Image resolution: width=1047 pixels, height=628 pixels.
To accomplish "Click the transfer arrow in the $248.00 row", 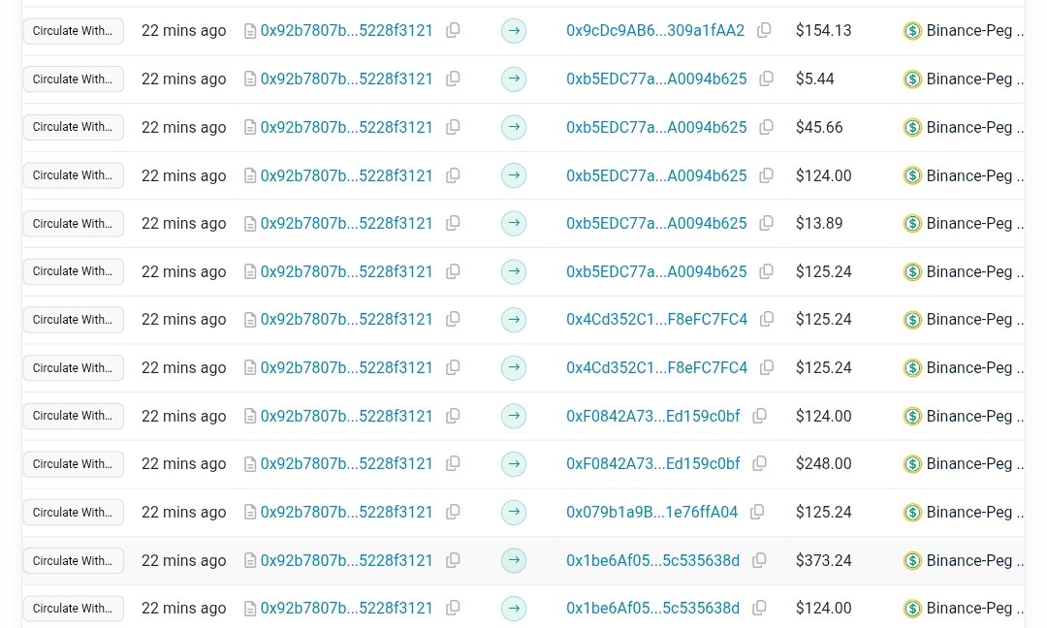I will (x=514, y=463).
